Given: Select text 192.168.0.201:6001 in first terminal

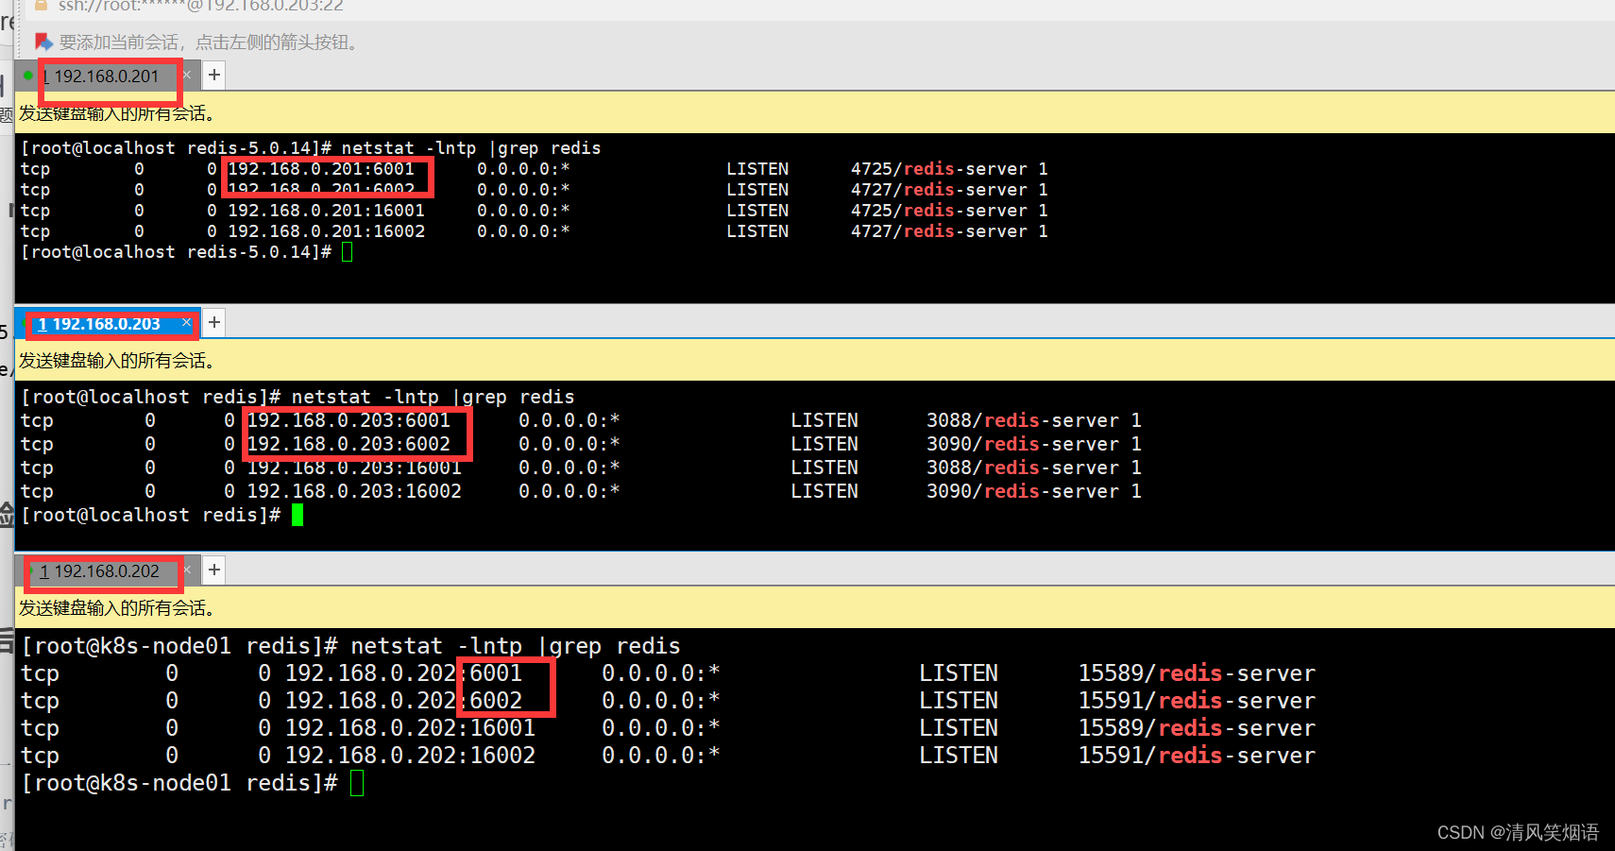Looking at the screenshot, I should click(x=321, y=169).
